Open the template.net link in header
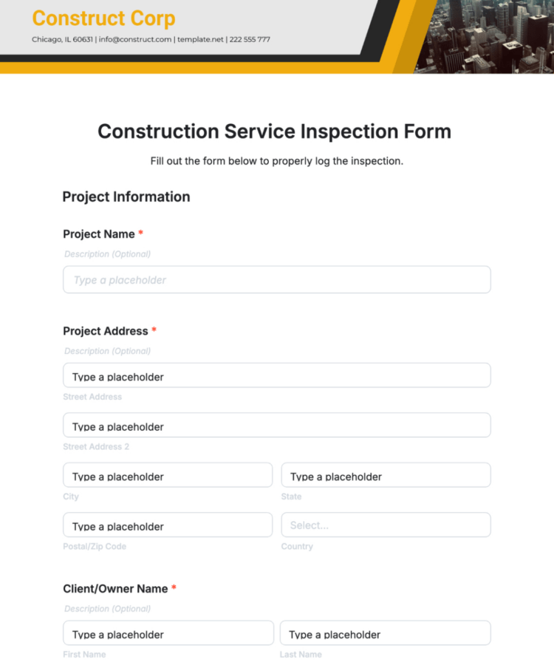554x665 pixels. [200, 40]
